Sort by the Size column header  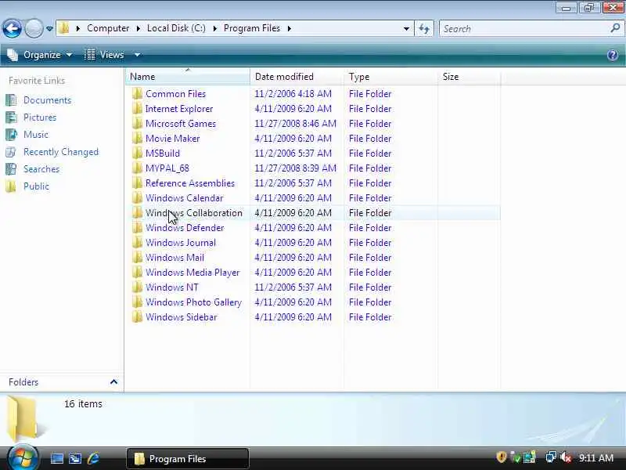469,77
